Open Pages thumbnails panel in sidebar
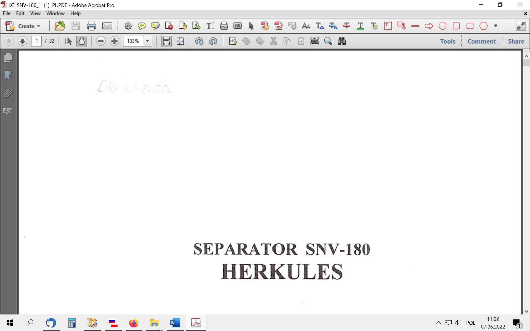Image resolution: width=530 pixels, height=331 pixels. [x=8, y=57]
